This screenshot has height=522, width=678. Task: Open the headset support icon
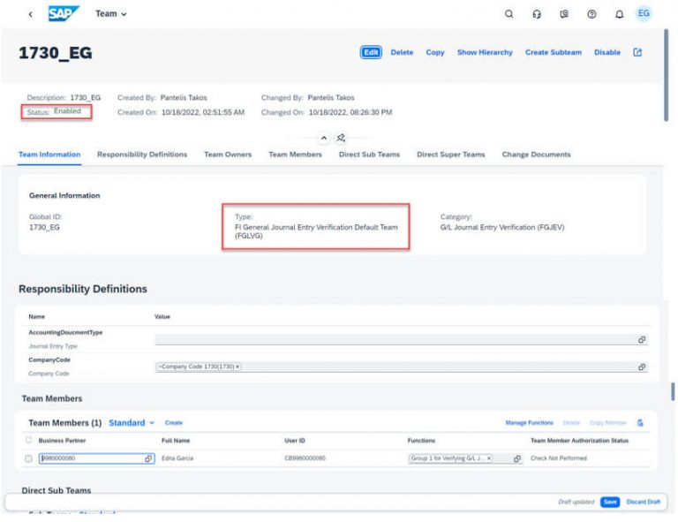point(537,15)
